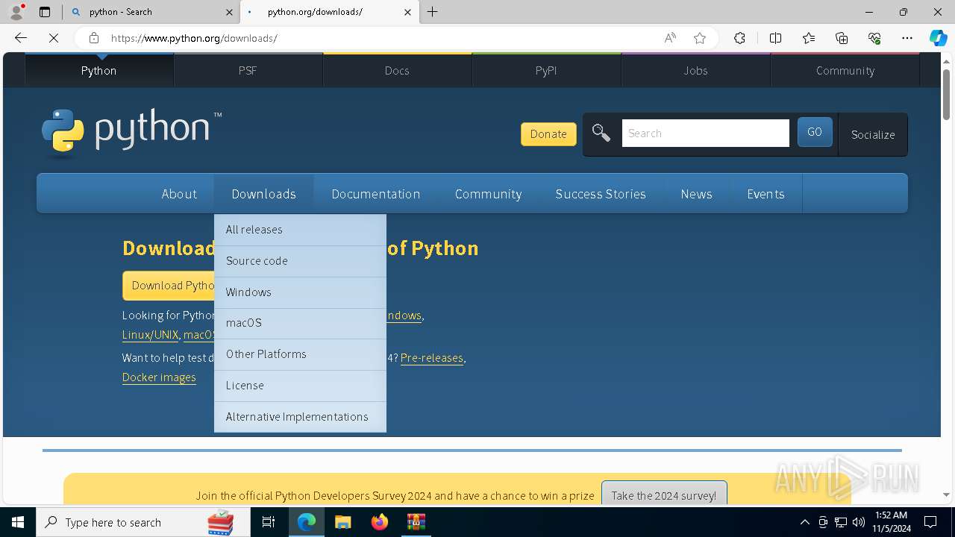The height and width of the screenshot is (537, 955).
Task: Open the Collections icon
Action: (842, 38)
